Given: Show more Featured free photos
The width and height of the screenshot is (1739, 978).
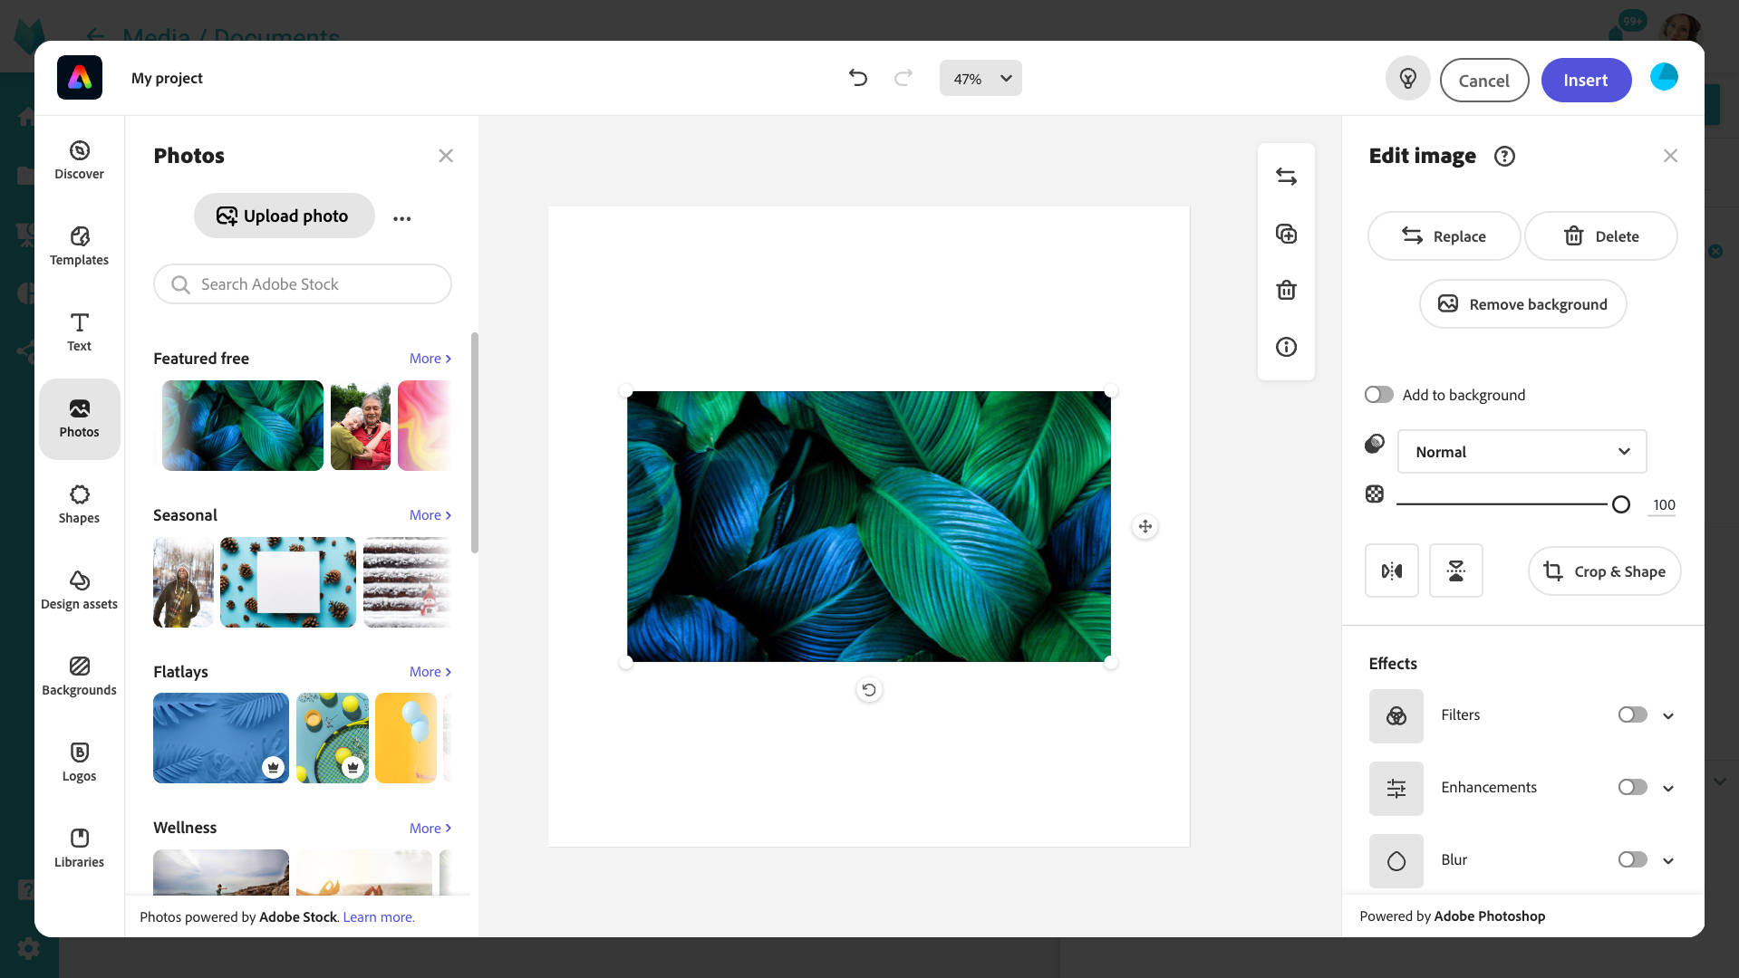Looking at the screenshot, I should click(x=430, y=359).
